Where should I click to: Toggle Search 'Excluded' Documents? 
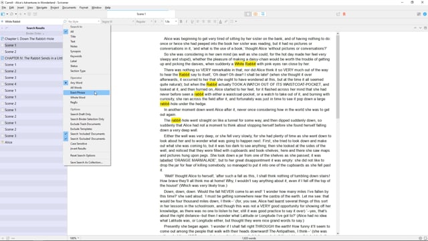tap(87, 139)
